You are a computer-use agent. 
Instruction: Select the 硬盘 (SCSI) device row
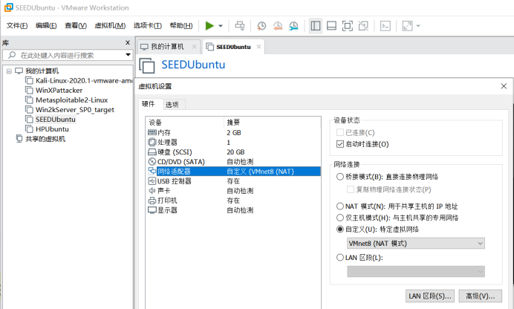233,152
